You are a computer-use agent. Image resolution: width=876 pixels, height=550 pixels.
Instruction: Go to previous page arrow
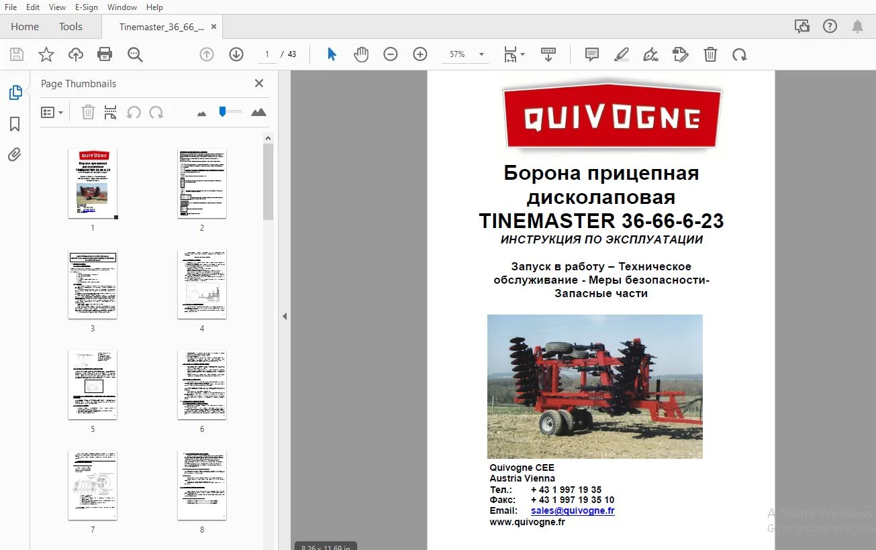point(207,54)
